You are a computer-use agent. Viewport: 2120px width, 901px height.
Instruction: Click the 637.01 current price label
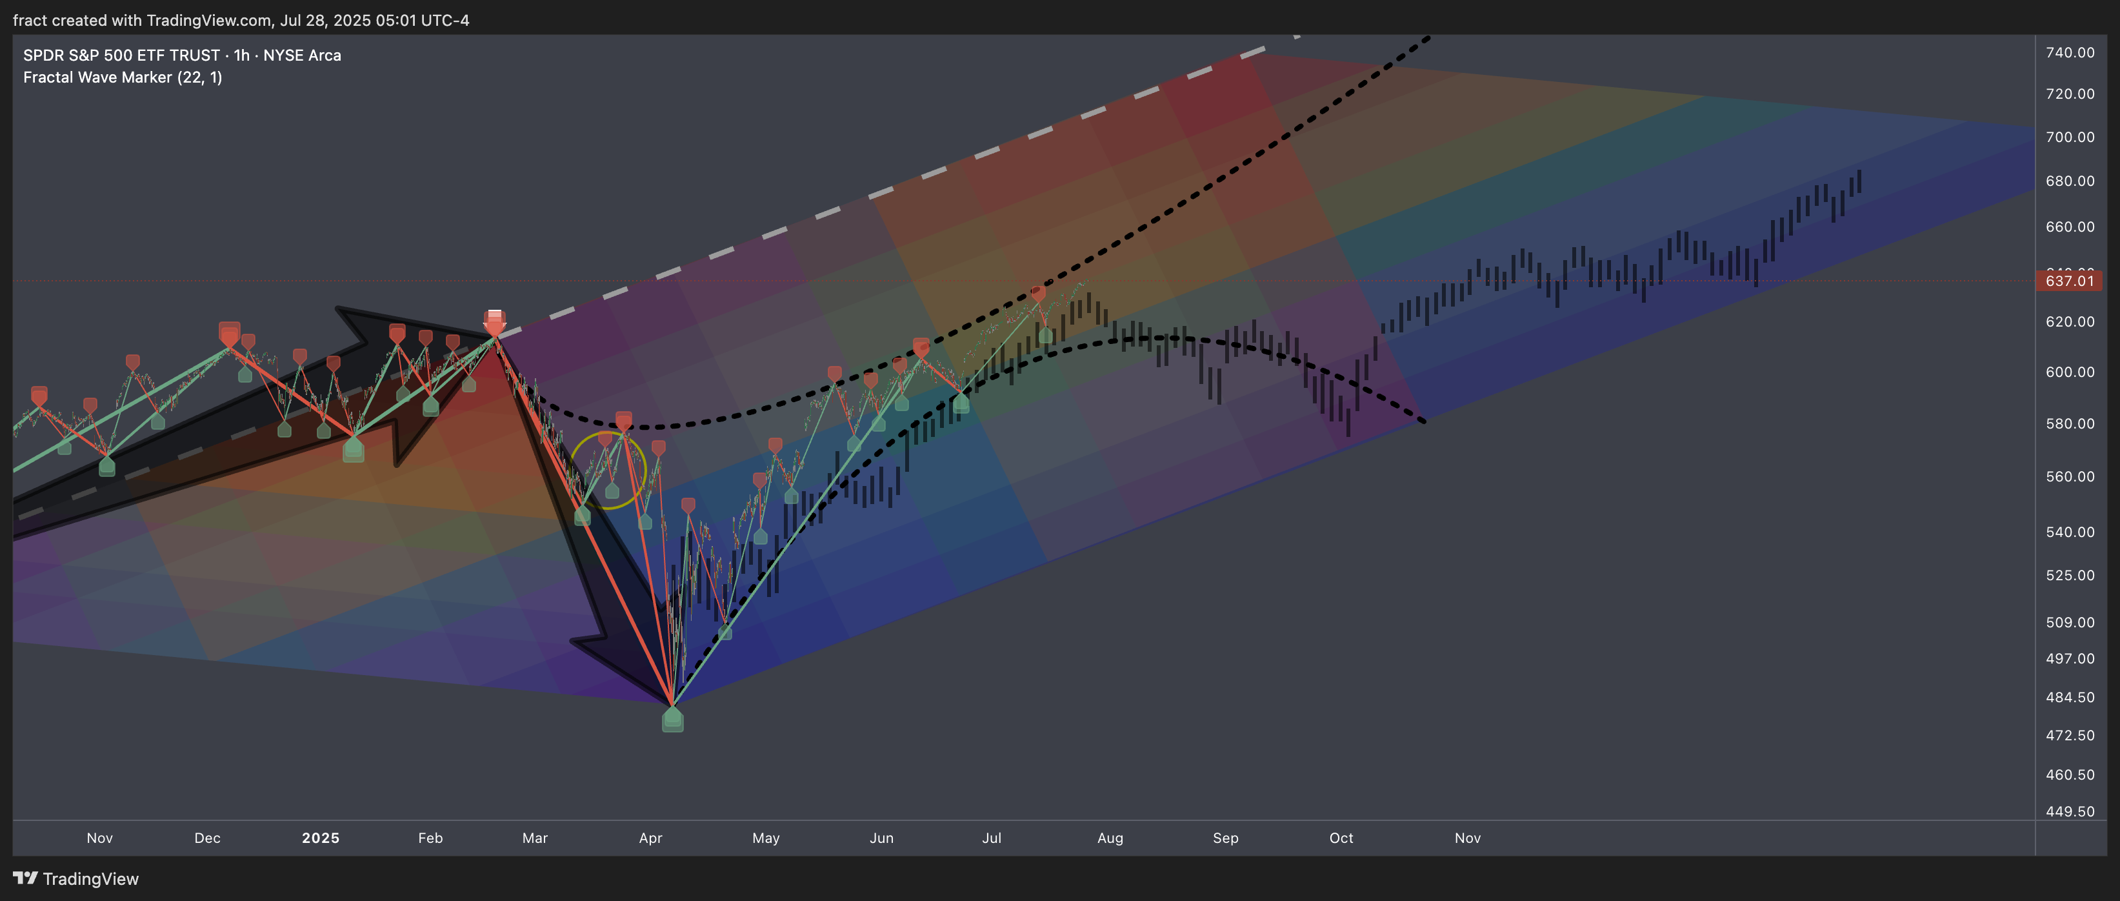tap(2069, 281)
